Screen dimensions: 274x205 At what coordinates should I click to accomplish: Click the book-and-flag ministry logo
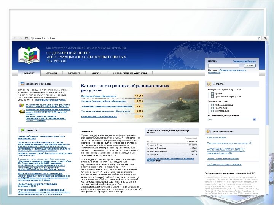[x=29, y=55]
